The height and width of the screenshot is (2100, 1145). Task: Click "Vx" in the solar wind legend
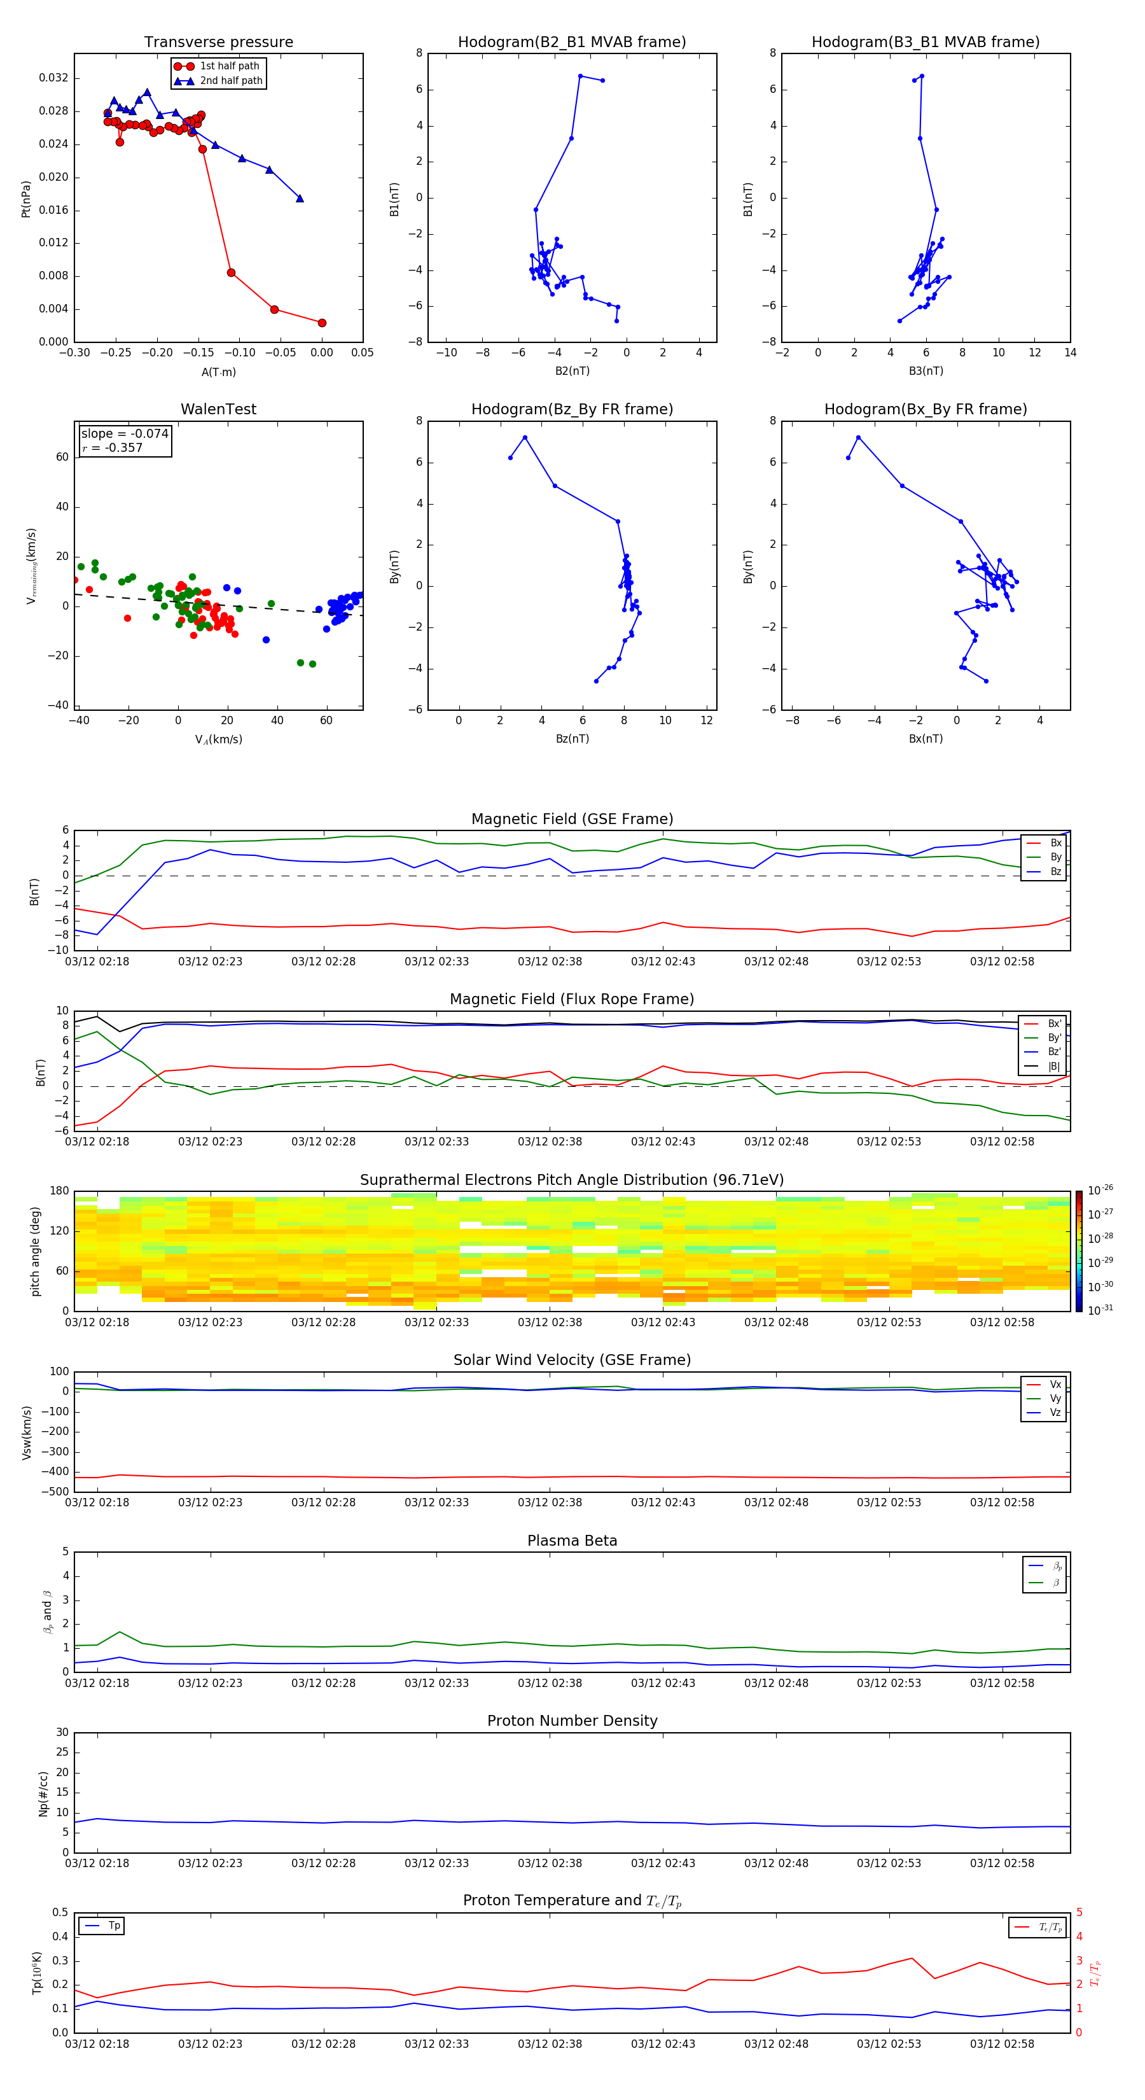click(x=1044, y=1384)
